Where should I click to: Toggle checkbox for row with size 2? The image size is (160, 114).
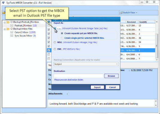click(49, 34)
